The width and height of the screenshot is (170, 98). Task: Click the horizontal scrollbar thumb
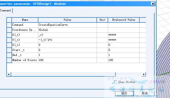[63, 74]
